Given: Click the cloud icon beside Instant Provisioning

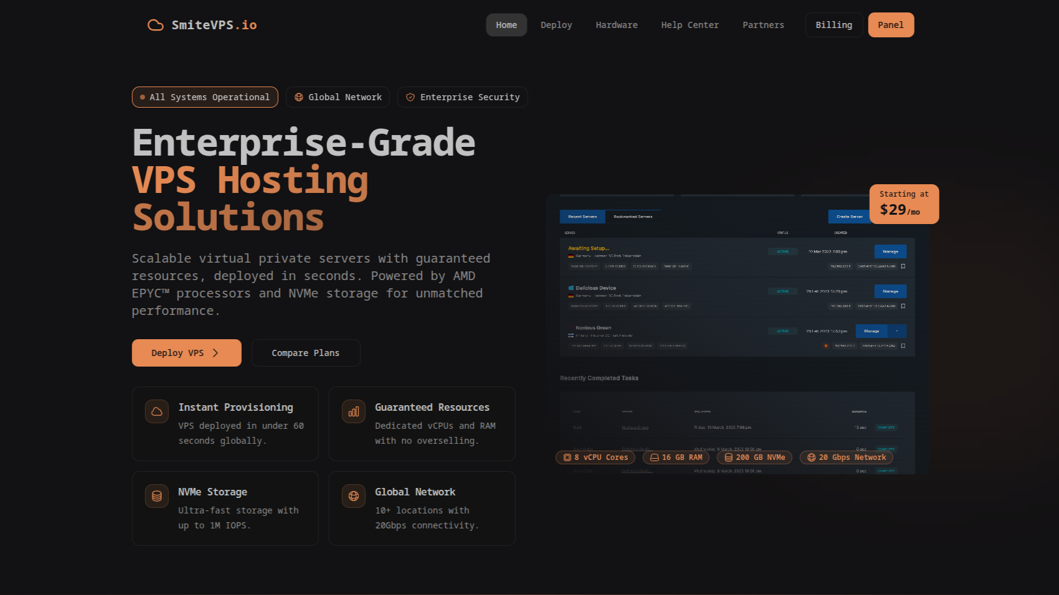Looking at the screenshot, I should (x=157, y=411).
